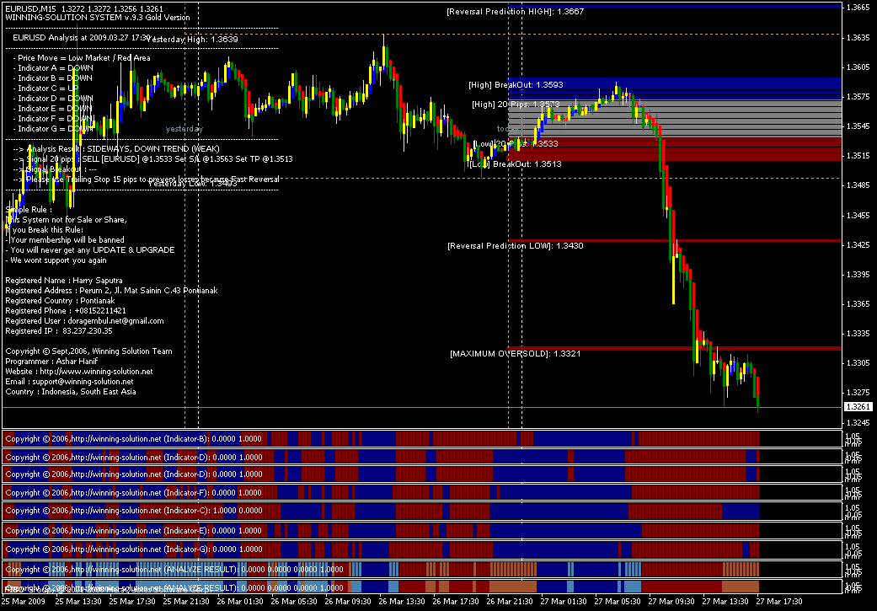Click 'Programmer : Ashar Hanif' line
Image resolution: width=877 pixels, height=611 pixels.
coord(51,361)
